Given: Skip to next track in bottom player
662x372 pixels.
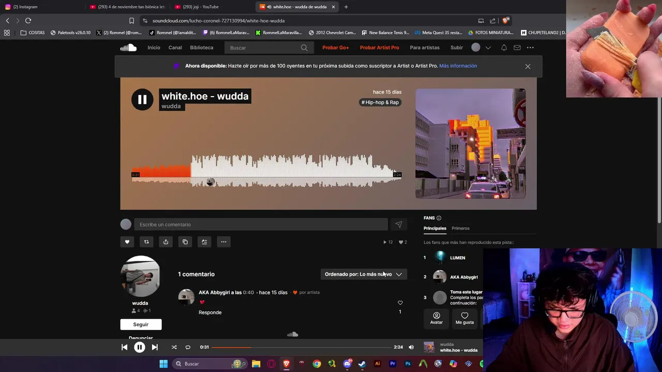Looking at the screenshot, I should [155, 347].
